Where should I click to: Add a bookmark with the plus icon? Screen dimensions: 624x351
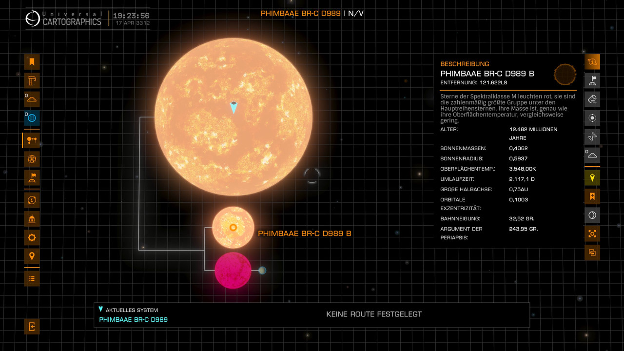click(592, 196)
